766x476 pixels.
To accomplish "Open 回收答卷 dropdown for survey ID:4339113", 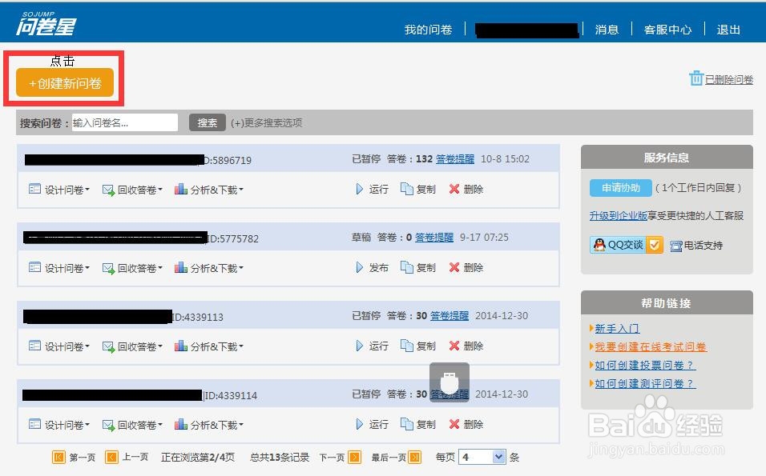I will [x=132, y=346].
